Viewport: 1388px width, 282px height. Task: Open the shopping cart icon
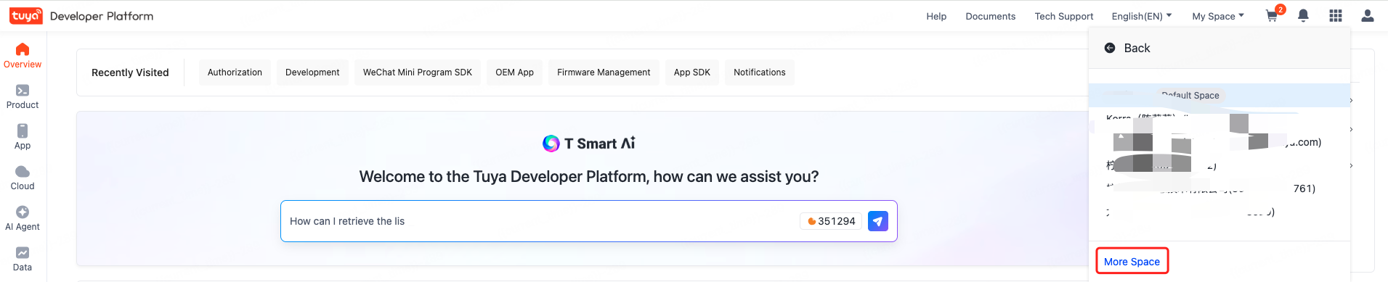(x=1272, y=16)
